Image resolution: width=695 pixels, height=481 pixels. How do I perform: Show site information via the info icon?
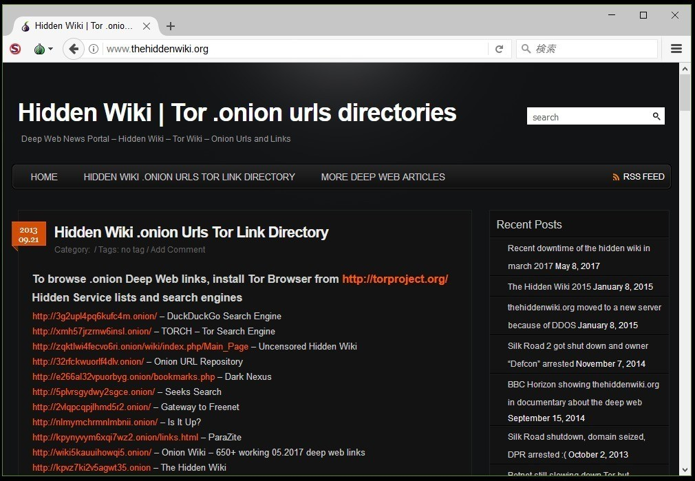coord(93,49)
